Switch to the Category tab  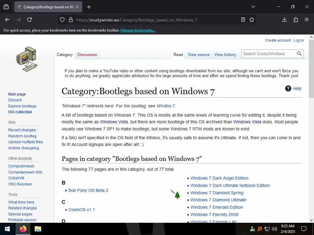click(64, 54)
